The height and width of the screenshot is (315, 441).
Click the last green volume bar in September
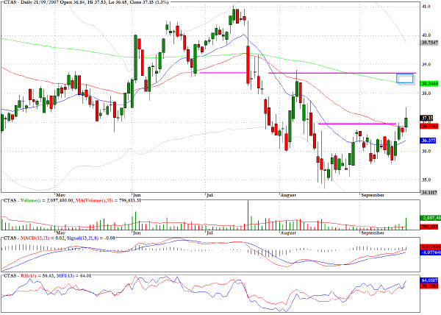click(406, 224)
